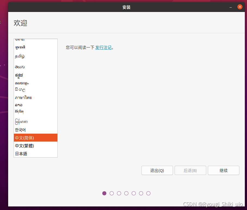
Task: Select ಕನ್ನಡ in language list
Action: pos(36,76)
